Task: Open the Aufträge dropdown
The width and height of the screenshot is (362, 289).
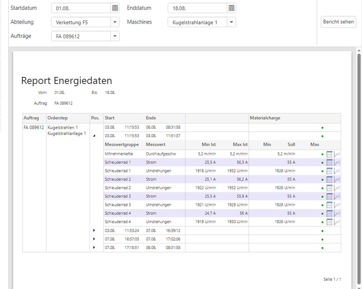Action: (x=115, y=36)
